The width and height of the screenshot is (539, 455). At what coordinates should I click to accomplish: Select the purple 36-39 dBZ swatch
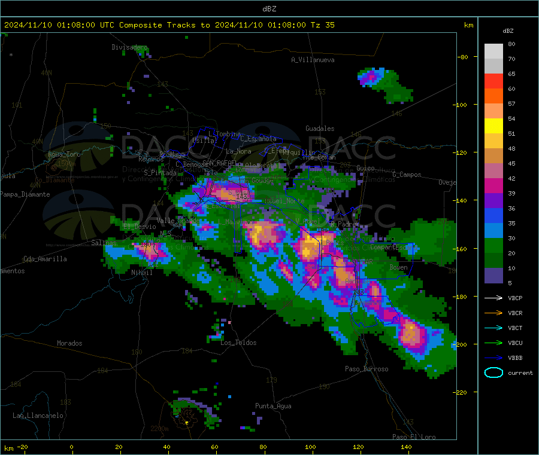click(493, 201)
